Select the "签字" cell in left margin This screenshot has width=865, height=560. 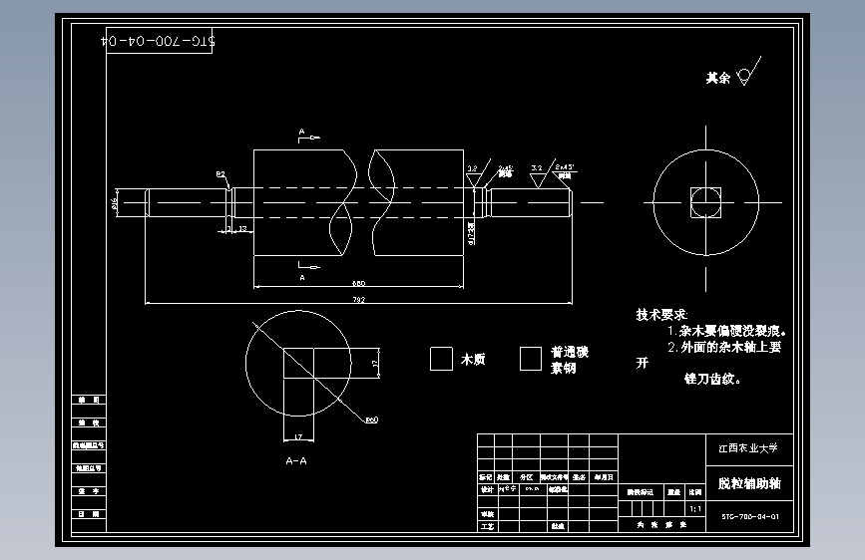point(88,491)
